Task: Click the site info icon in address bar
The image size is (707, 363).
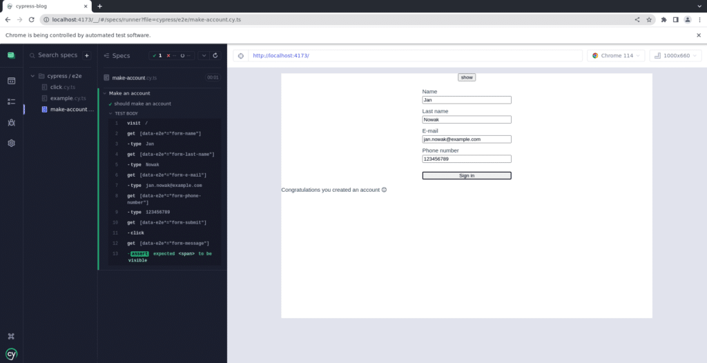Action: click(46, 20)
